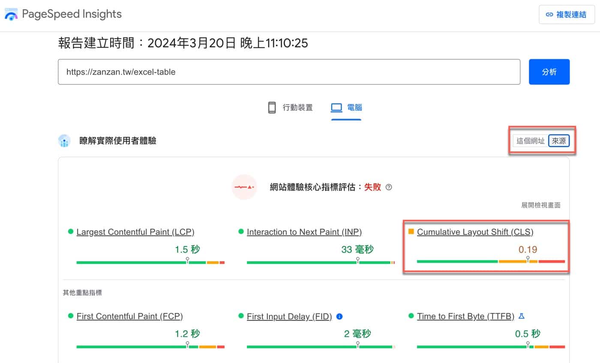600x363 pixels.
Task: Click the green status dot beside FCP
Action: click(71, 316)
